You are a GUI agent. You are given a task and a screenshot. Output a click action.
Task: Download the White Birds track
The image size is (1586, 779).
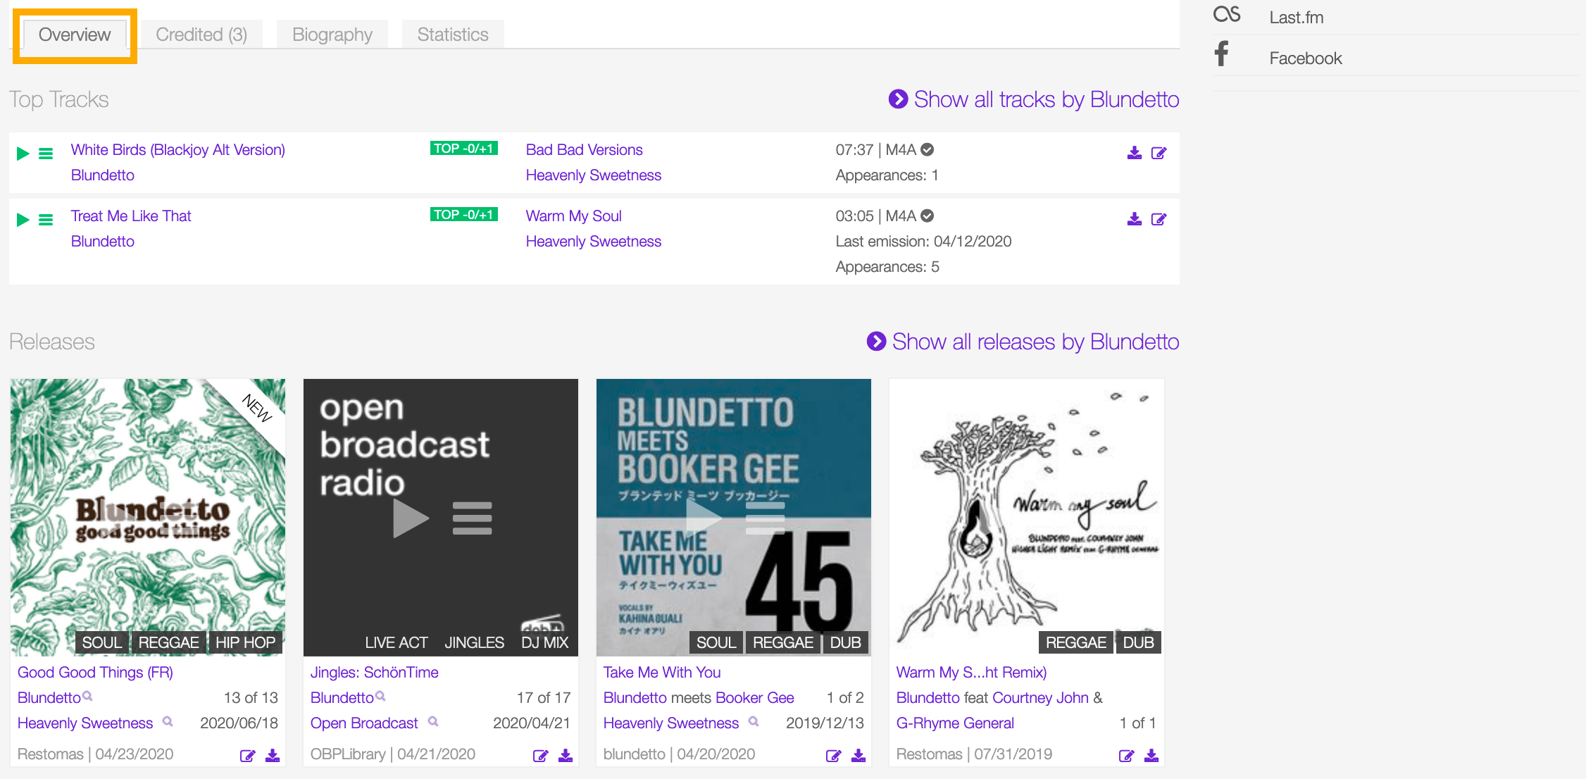(x=1134, y=153)
